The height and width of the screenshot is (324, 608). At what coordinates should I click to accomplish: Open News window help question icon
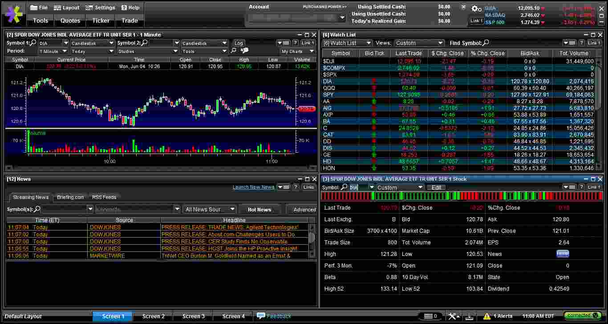[x=296, y=187]
